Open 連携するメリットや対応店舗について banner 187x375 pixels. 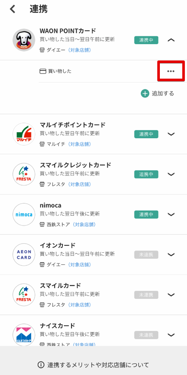pos(93,365)
